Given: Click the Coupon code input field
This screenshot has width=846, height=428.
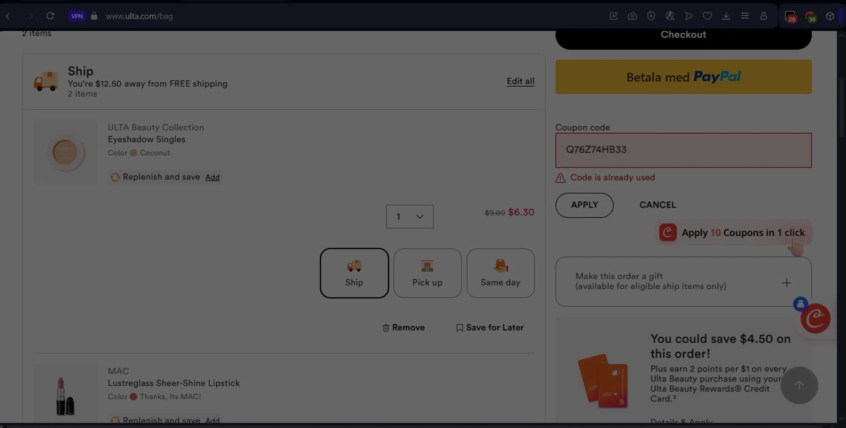Looking at the screenshot, I should [x=684, y=150].
